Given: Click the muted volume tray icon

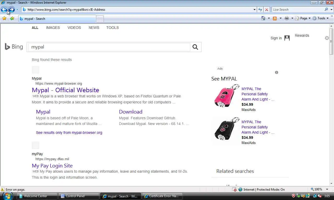Looking at the screenshot, I should tap(320, 196).
